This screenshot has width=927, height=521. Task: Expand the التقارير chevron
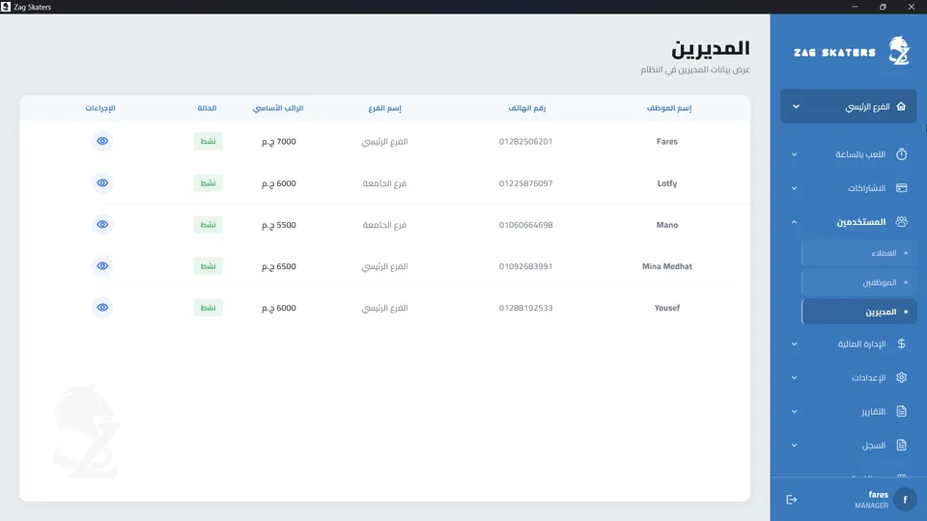pyautogui.click(x=794, y=412)
